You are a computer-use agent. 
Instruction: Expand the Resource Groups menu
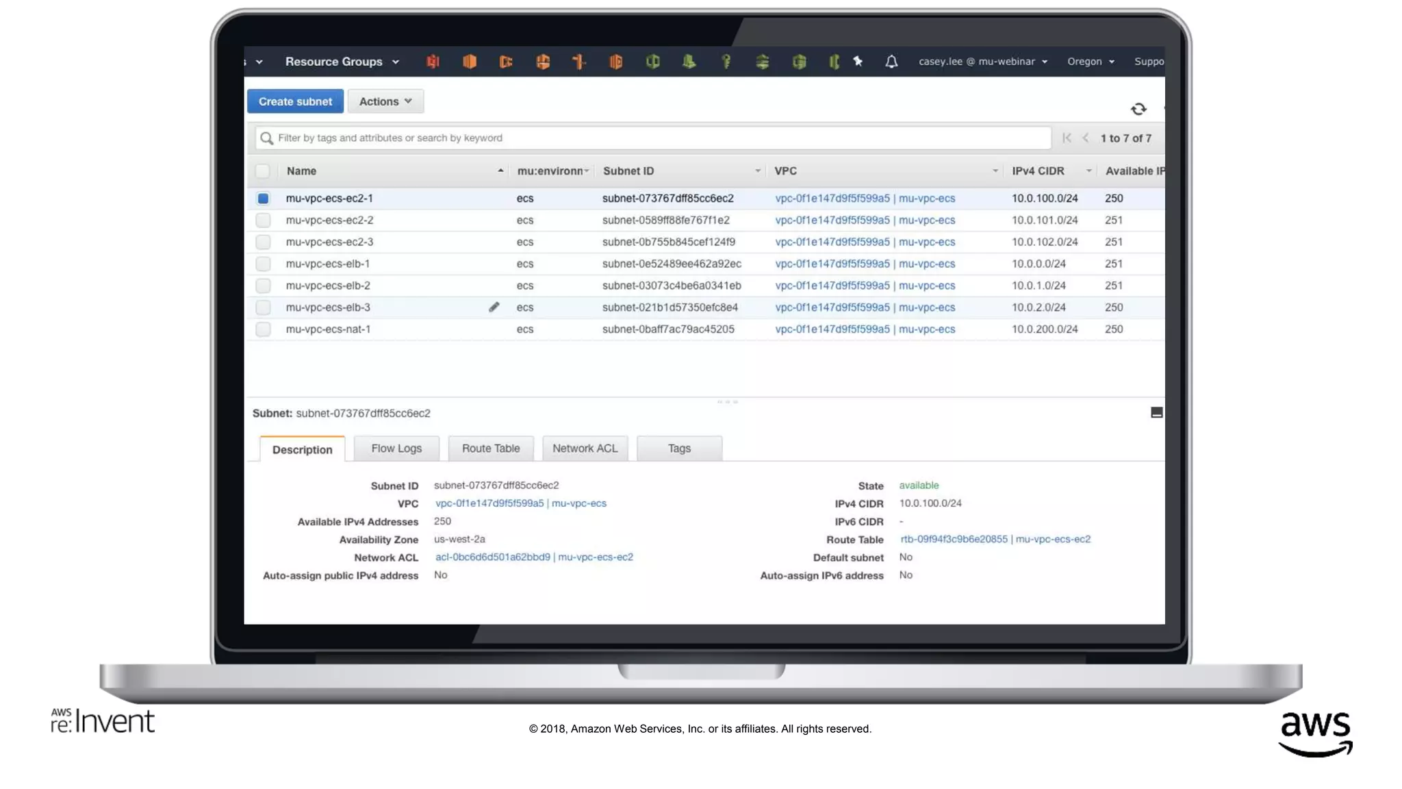[x=342, y=62]
